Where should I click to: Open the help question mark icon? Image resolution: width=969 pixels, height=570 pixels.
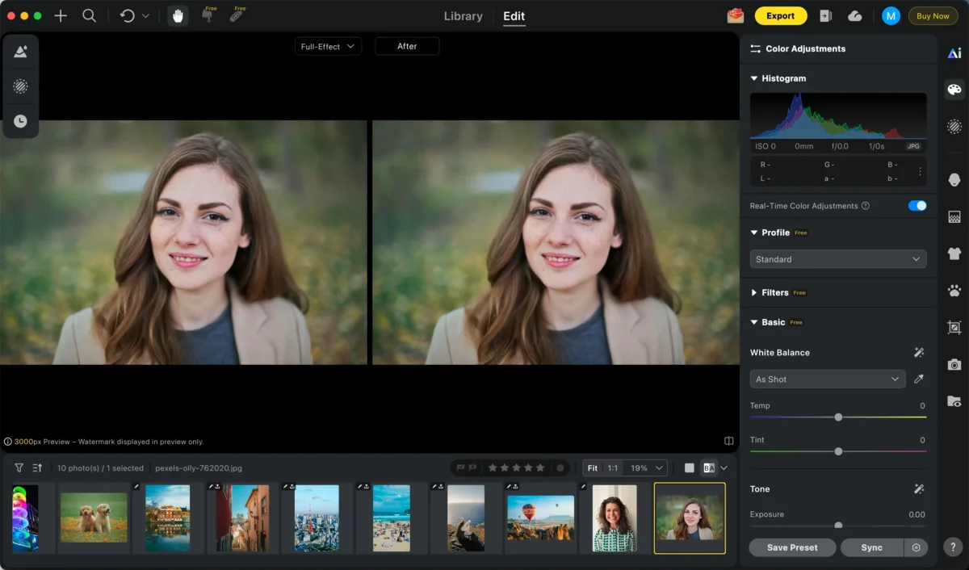coord(954,547)
